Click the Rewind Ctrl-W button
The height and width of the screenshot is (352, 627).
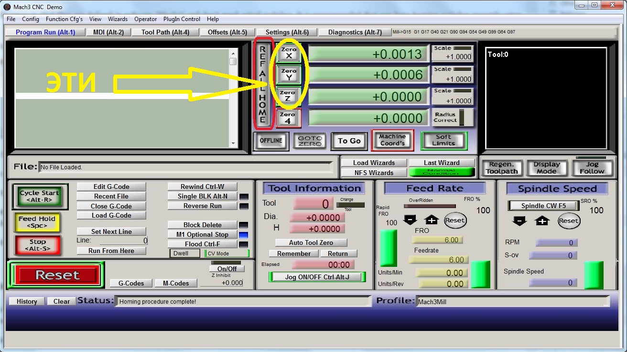tap(202, 187)
